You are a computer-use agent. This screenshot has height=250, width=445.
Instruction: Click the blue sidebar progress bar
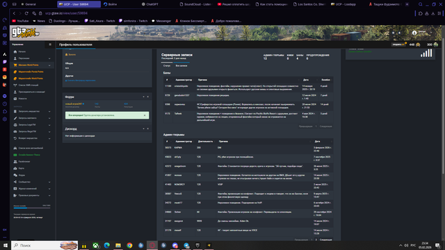(32, 208)
